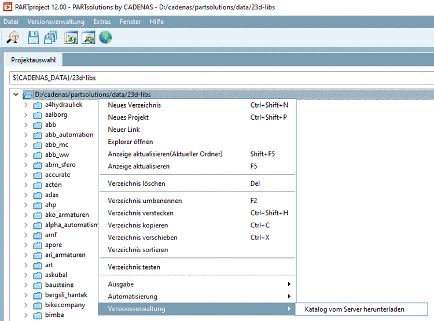The height and width of the screenshot is (321, 434).
Task: Click the text search magnifier toolbar icon
Action: 13,38
